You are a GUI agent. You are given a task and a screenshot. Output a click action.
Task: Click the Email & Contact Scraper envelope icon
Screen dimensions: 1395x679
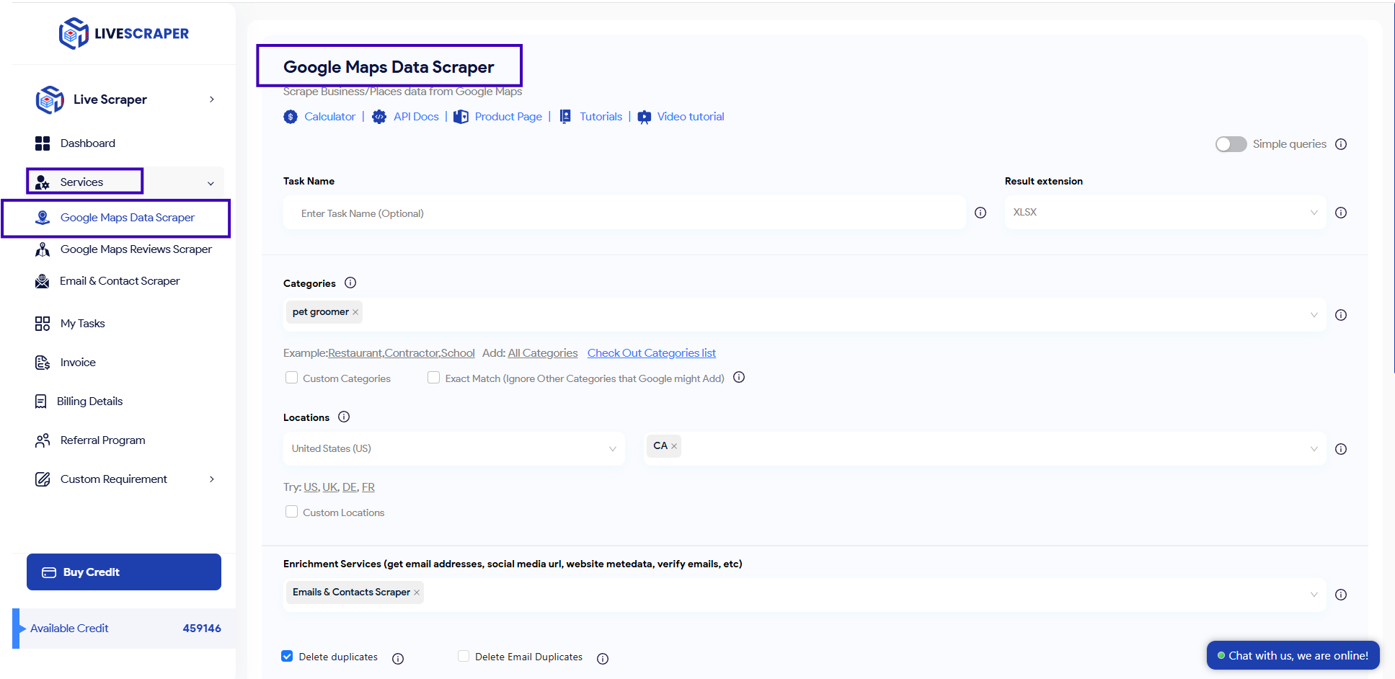tap(43, 281)
